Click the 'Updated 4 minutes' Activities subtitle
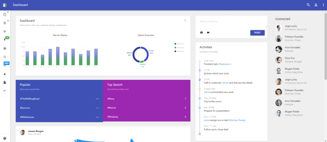Image resolution: width=327 pixels, height=142 pixels. (x=209, y=52)
